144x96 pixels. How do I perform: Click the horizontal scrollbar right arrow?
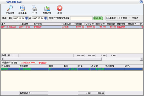tap(141, 59)
